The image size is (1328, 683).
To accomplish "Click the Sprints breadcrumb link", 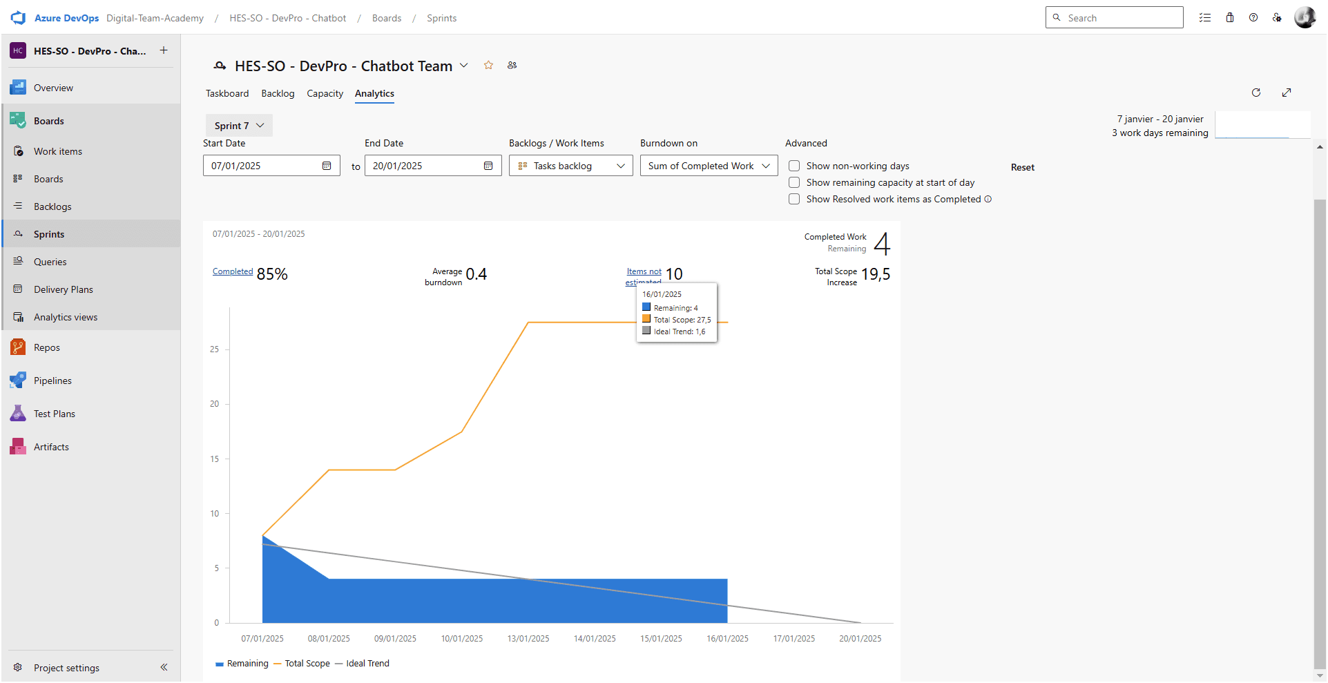I will pos(441,18).
